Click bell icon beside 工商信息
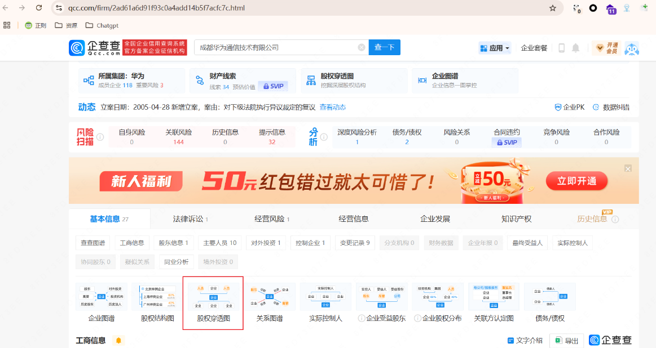Image resolution: width=656 pixels, height=348 pixels. 118,341
